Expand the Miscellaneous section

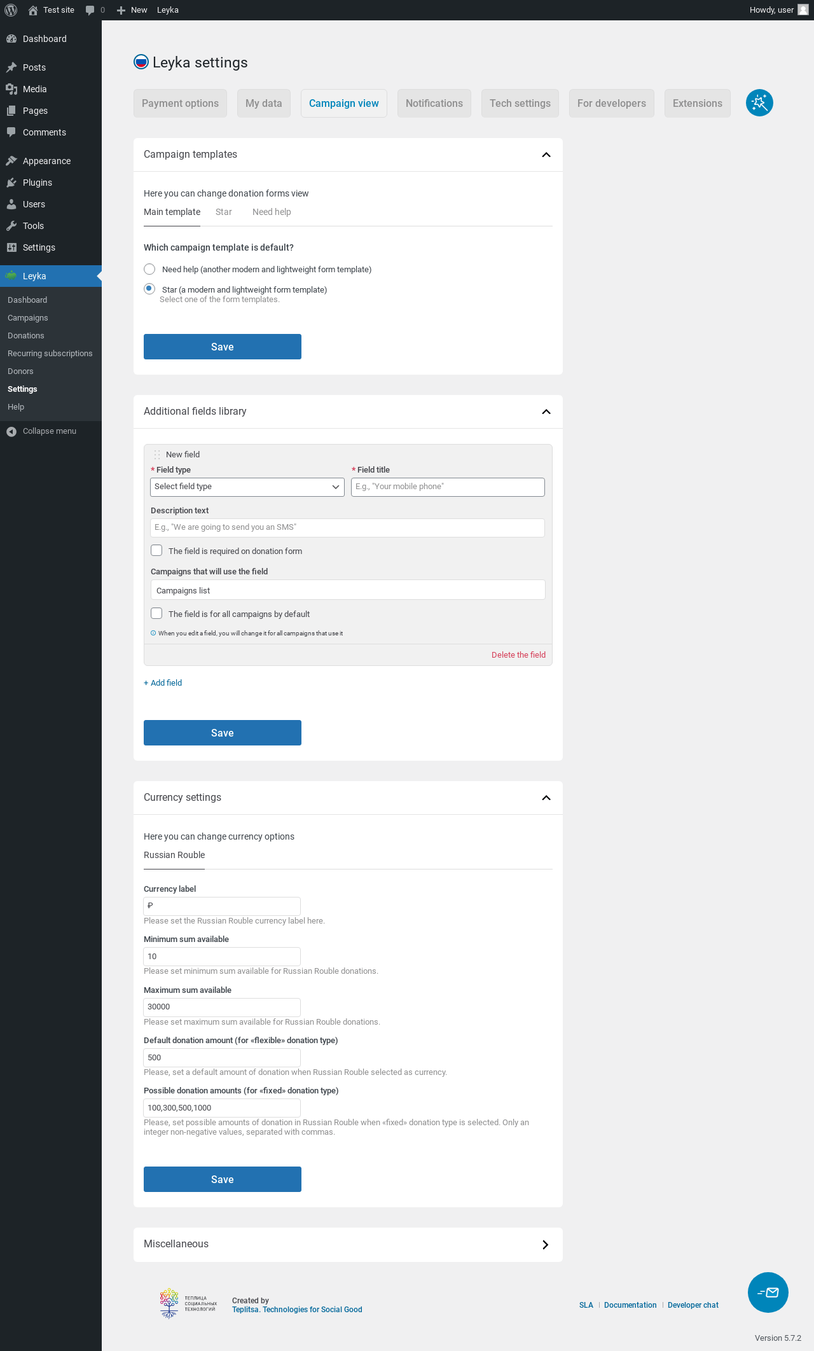(x=545, y=1245)
